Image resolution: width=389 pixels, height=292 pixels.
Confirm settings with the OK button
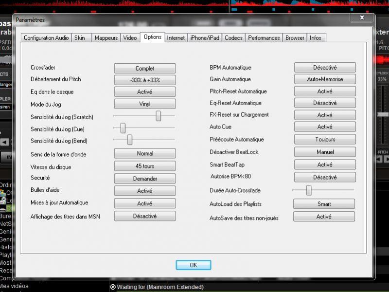coord(194,265)
